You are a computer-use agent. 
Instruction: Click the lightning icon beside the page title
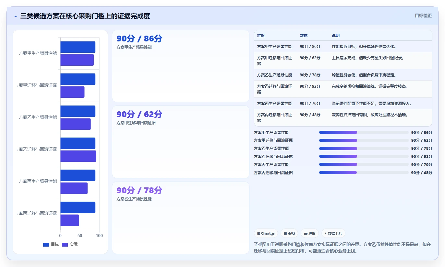click(x=15, y=16)
